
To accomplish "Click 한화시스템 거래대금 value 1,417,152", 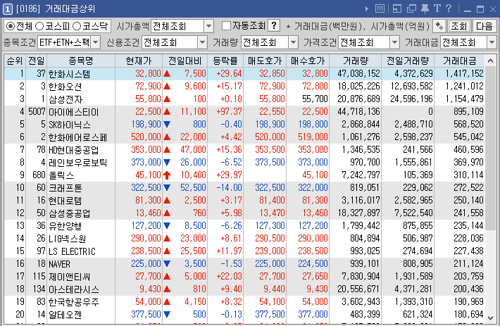I will (465, 74).
